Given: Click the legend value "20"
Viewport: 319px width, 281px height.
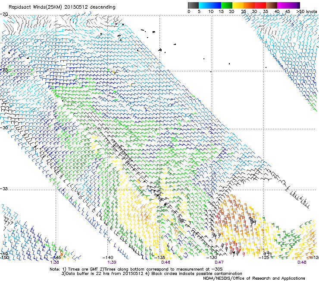Looking at the screenshot, I should (x=231, y=11).
